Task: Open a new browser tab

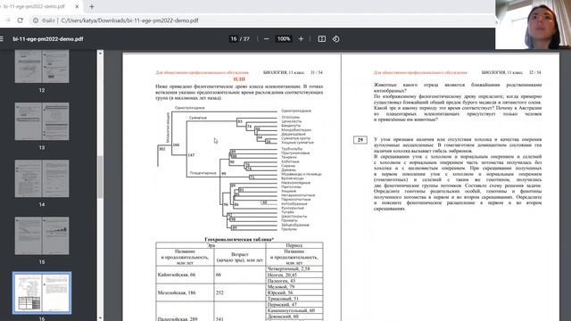Action: tap(92, 6)
